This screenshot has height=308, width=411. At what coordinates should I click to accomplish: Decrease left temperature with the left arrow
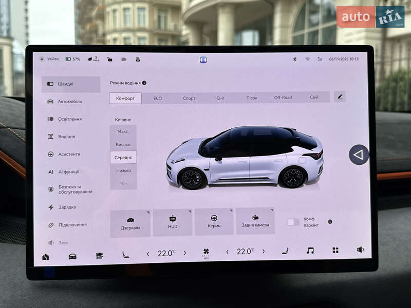pos(148,253)
